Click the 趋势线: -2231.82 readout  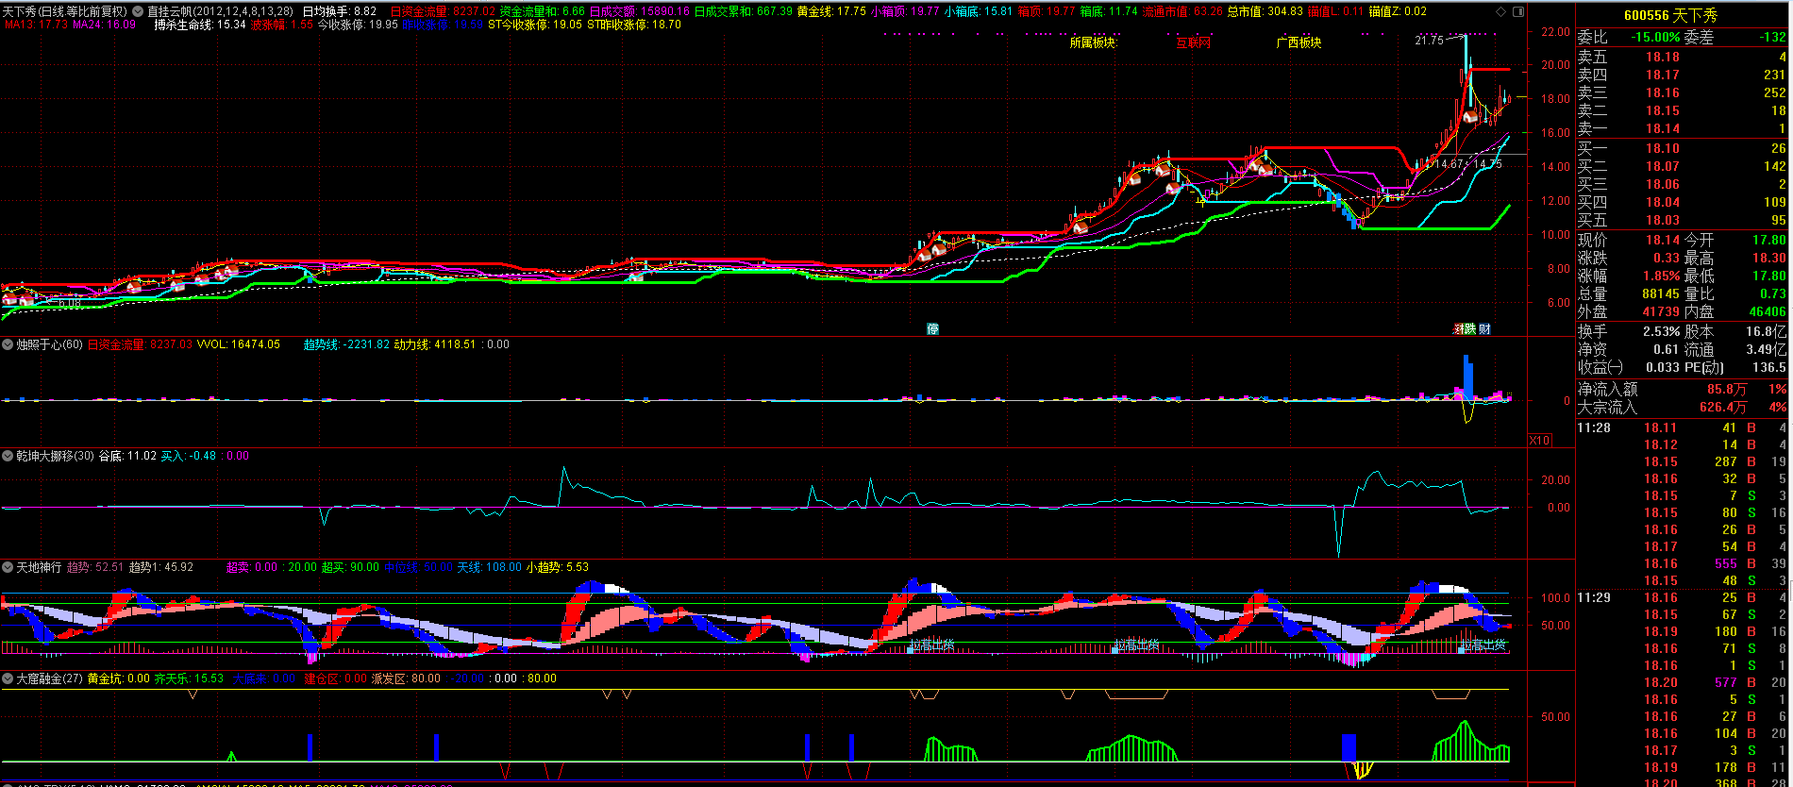(346, 344)
